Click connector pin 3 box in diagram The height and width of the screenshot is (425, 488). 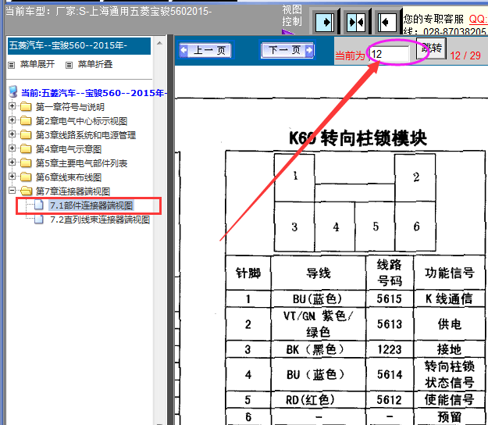click(294, 227)
